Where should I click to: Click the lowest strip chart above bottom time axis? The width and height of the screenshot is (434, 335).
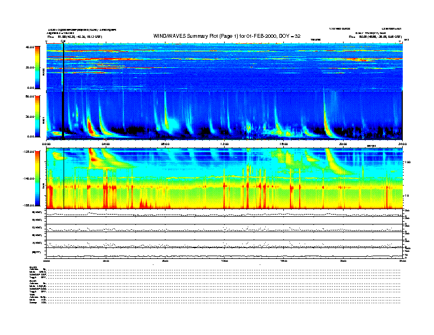click(x=225, y=253)
